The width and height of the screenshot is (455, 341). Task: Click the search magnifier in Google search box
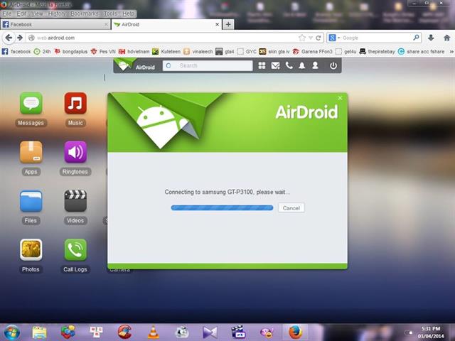tap(416, 38)
